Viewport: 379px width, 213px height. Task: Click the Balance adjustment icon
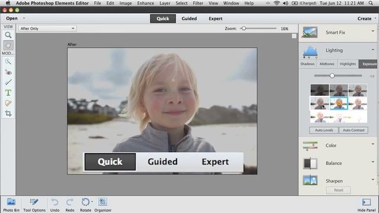310,163
